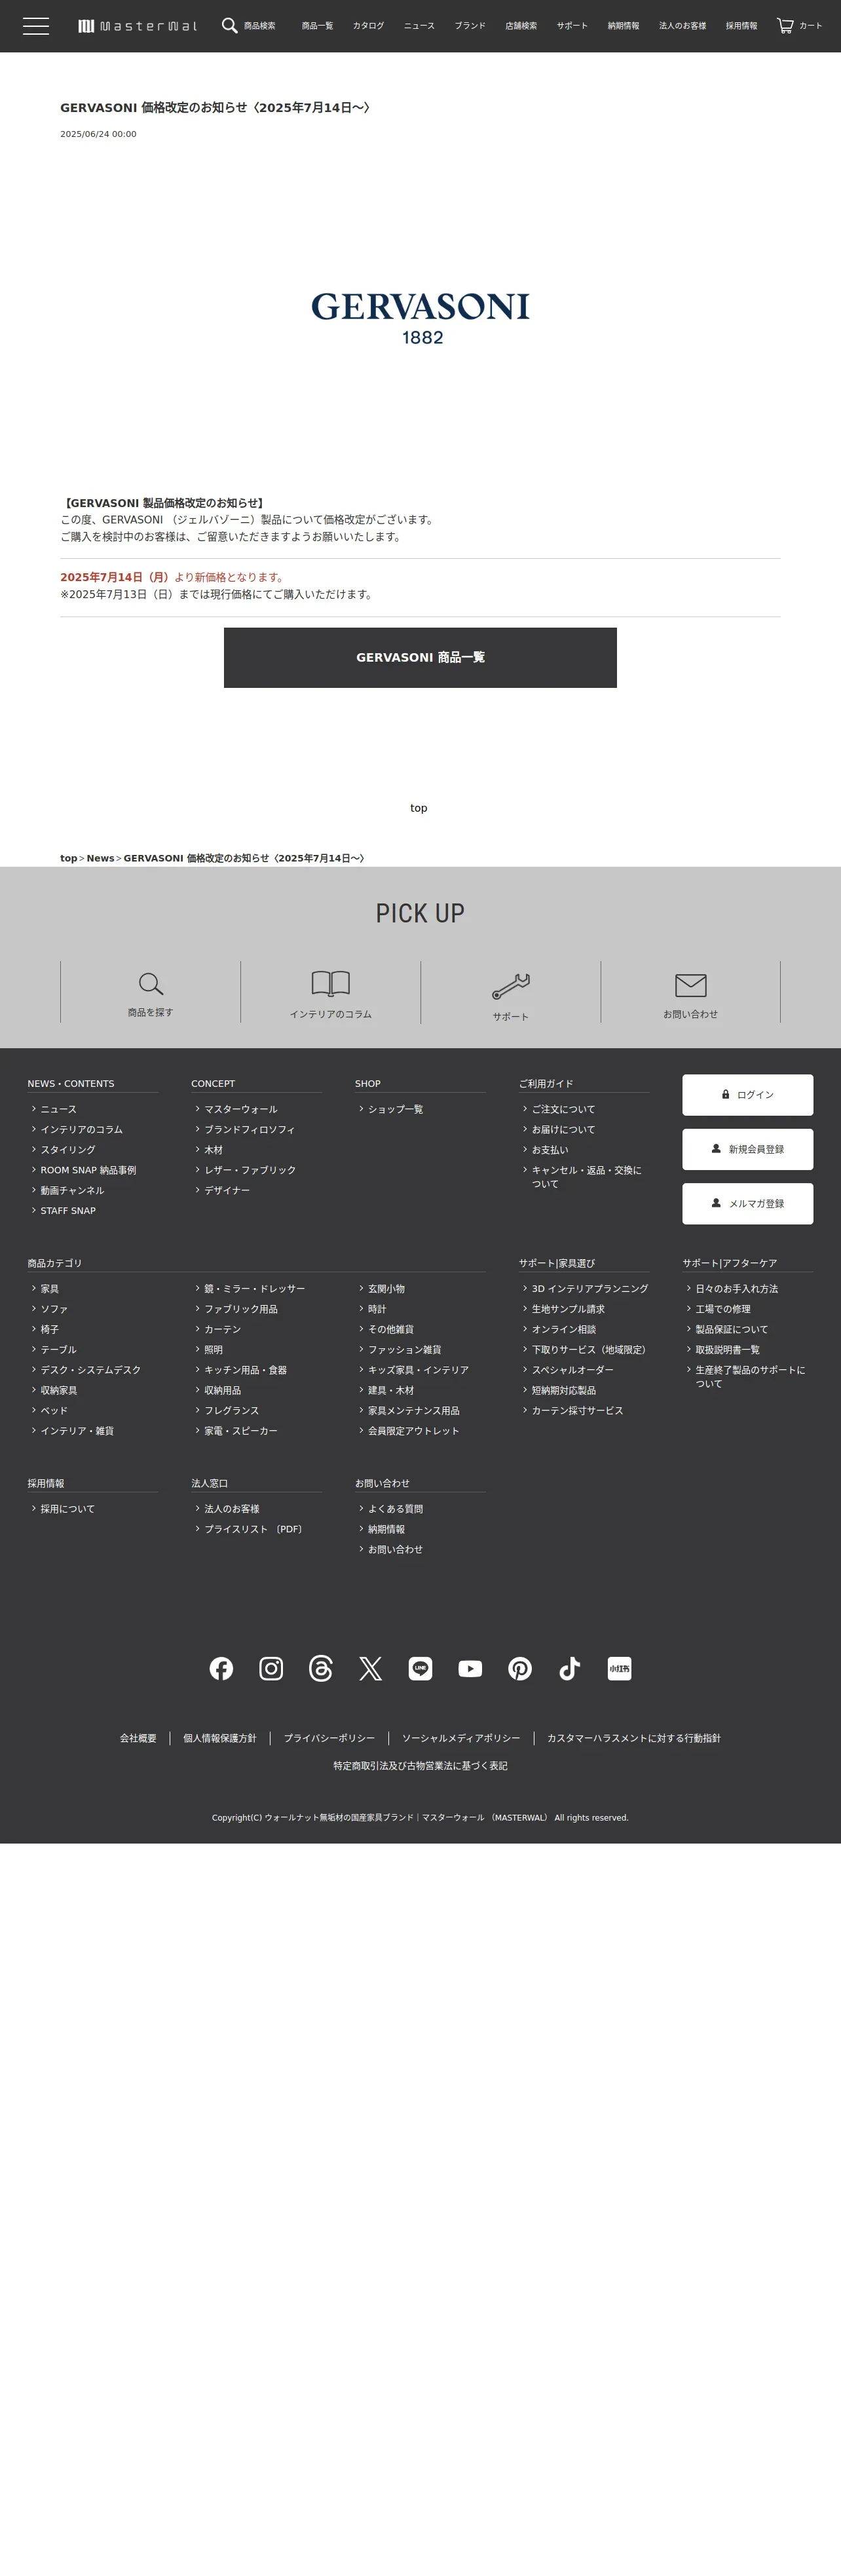Open the 採用について footer link
Image resolution: width=841 pixels, height=2576 pixels.
(x=67, y=1509)
